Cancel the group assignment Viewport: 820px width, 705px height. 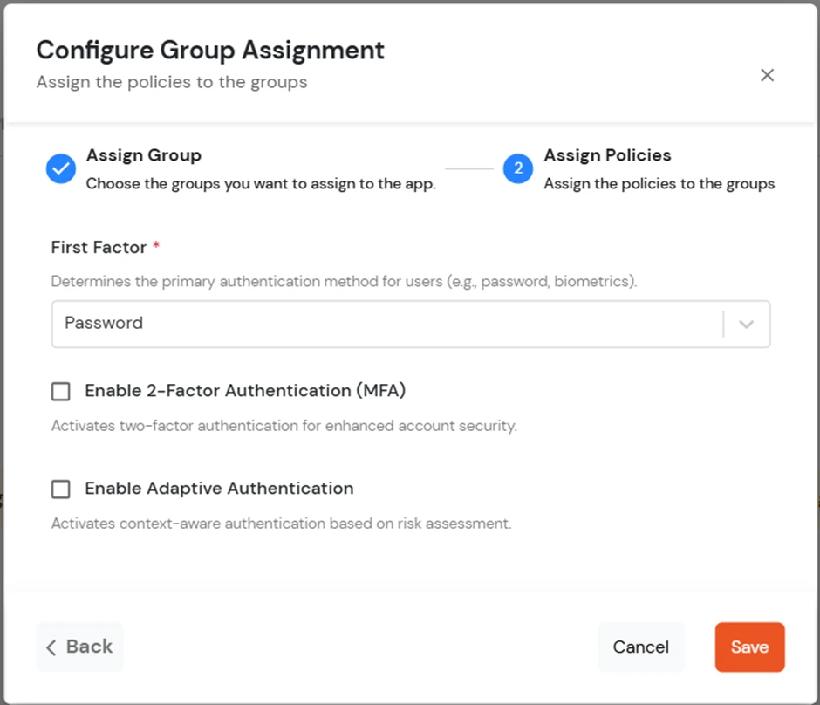[x=641, y=647]
